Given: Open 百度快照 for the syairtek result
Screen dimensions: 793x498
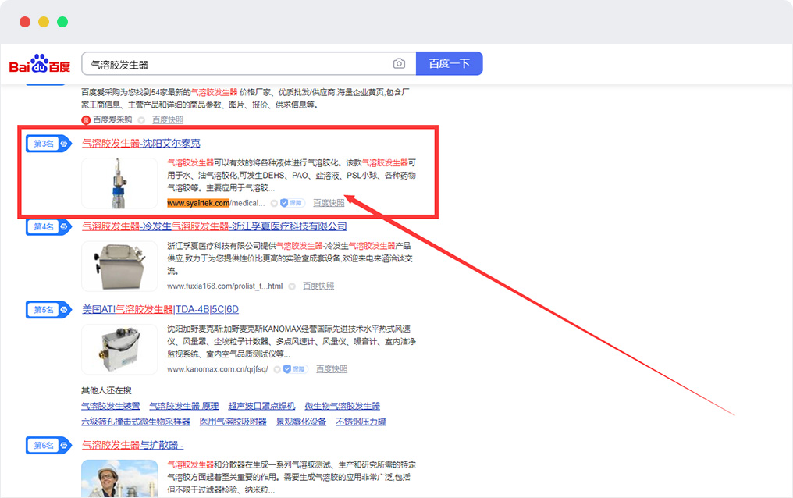Looking at the screenshot, I should 329,203.
